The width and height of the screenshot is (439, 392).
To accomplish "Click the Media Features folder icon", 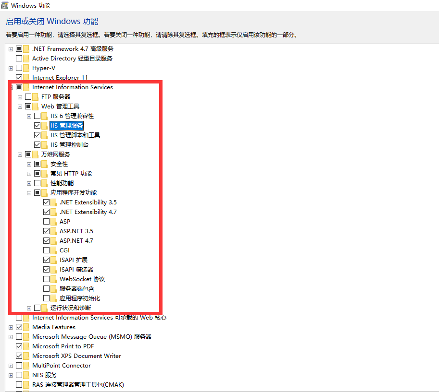I will [26, 327].
